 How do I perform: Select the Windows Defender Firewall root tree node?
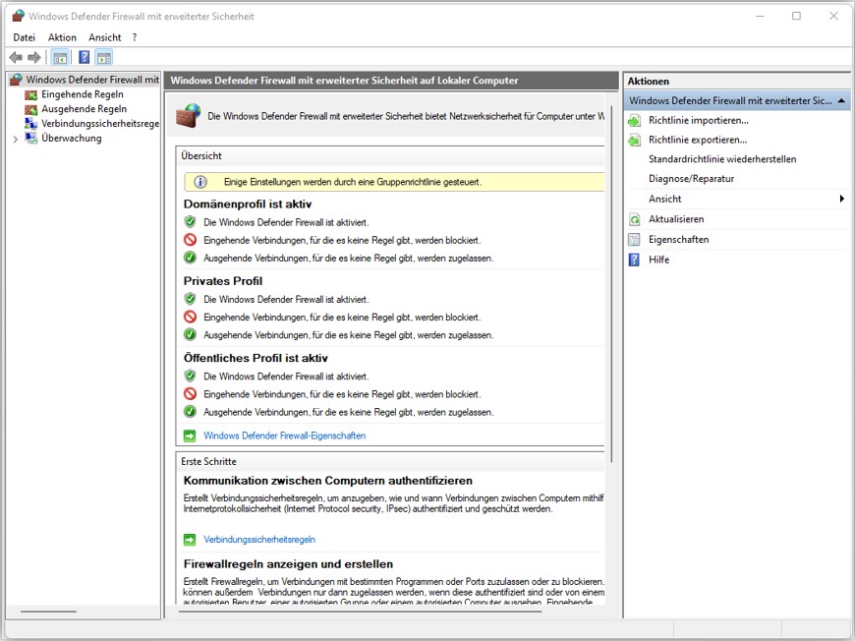92,80
